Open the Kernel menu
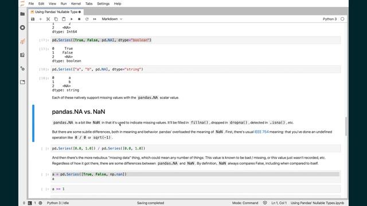 pos(76,4)
